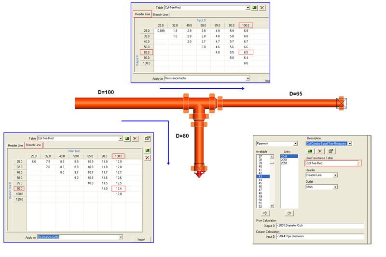Click left arrow button under Links list
This screenshot has width=386, height=257.
coord(289,213)
